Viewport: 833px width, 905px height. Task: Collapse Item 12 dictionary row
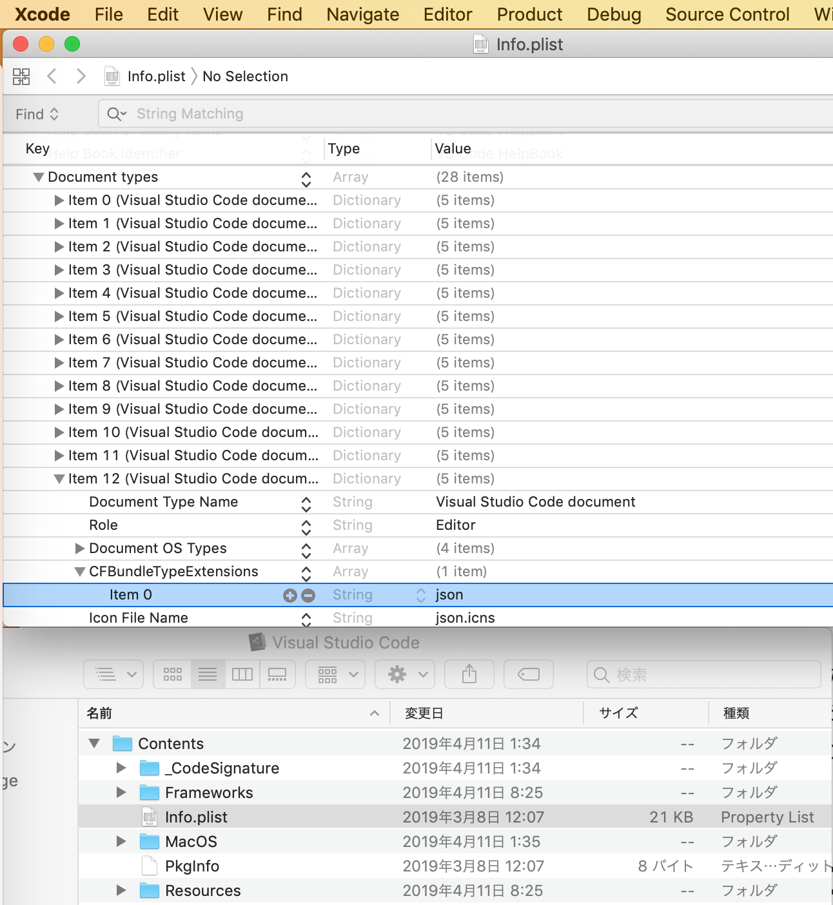[59, 479]
